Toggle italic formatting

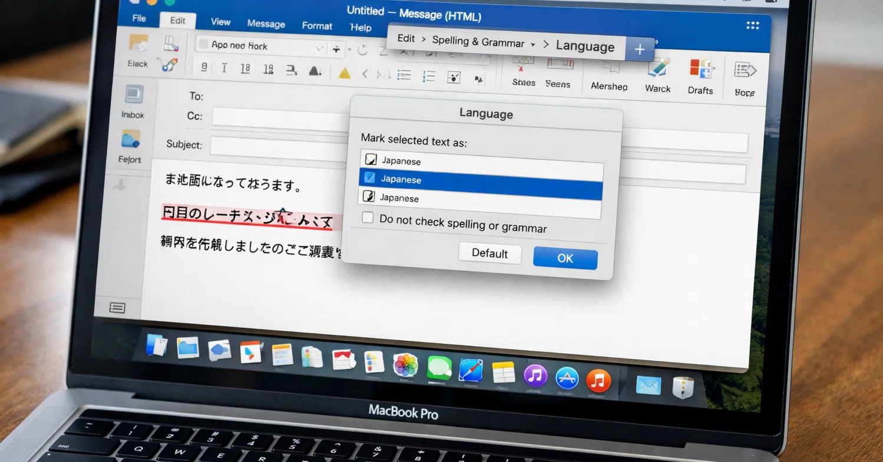pos(224,68)
